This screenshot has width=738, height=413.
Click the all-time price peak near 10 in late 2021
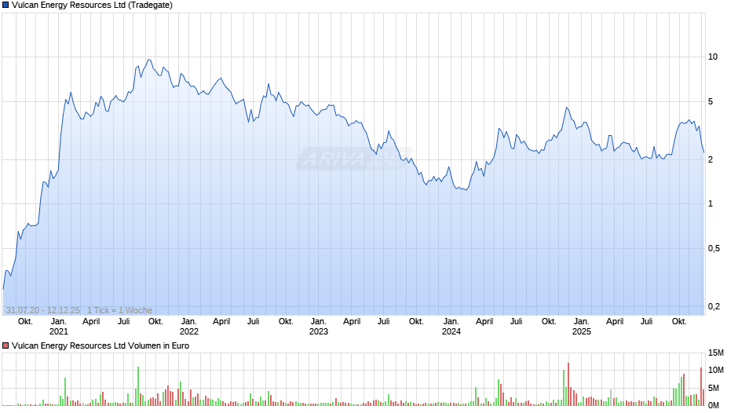(x=149, y=60)
